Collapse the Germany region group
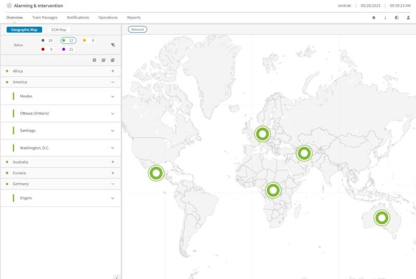Viewport: 416px width, 279px height. (x=112, y=184)
